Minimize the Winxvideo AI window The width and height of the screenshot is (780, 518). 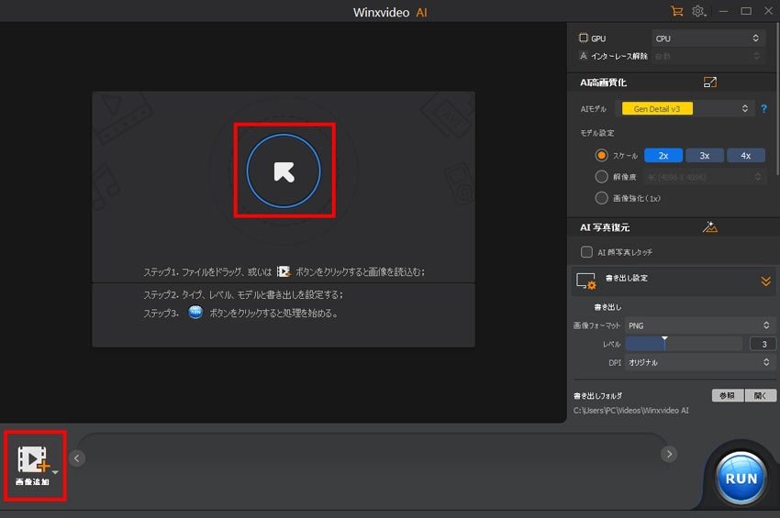coord(723,11)
